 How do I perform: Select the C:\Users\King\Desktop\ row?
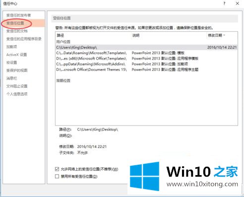click(x=146, y=48)
